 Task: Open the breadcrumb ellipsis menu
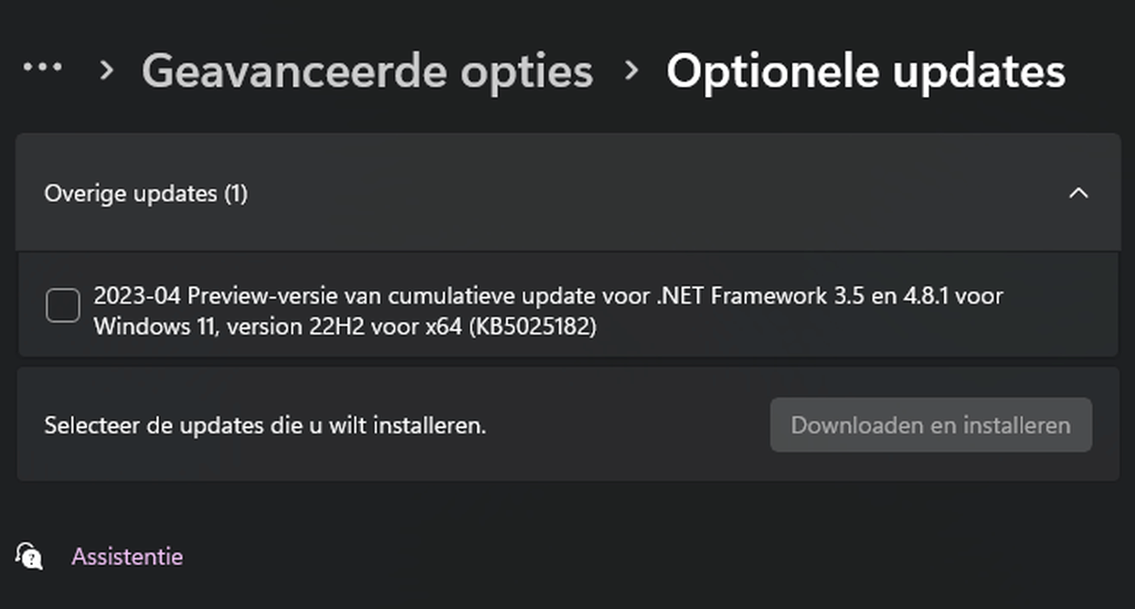click(x=43, y=69)
